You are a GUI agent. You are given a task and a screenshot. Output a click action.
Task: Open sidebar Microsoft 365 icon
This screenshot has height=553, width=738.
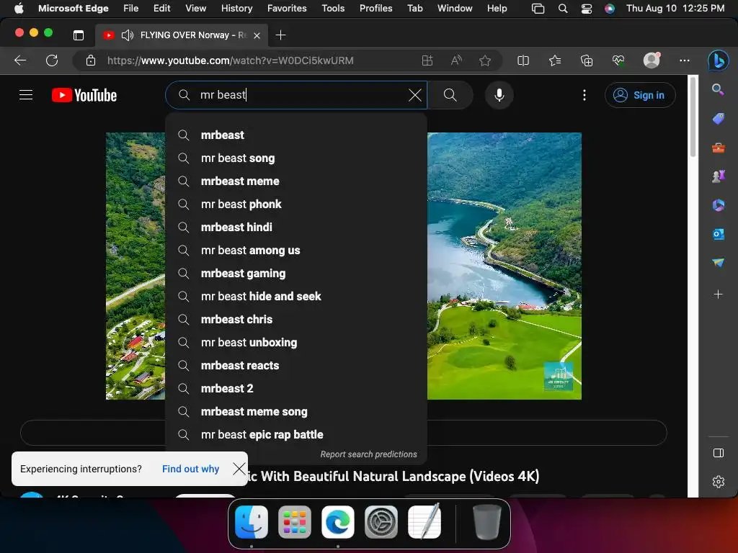coord(718,205)
